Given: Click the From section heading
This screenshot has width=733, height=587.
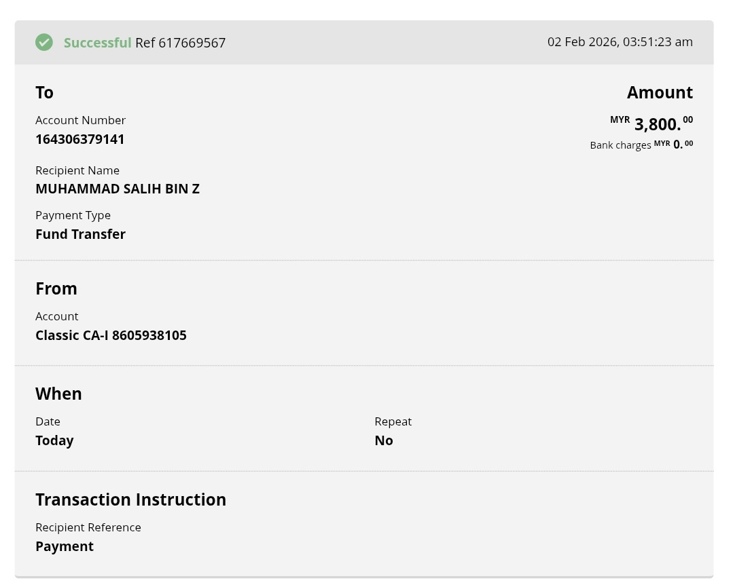Looking at the screenshot, I should [56, 288].
